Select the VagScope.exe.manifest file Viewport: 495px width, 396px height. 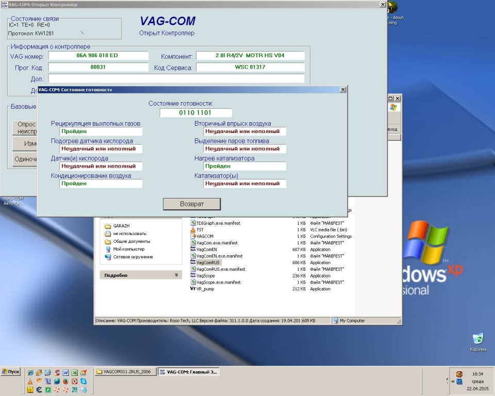[x=216, y=283]
